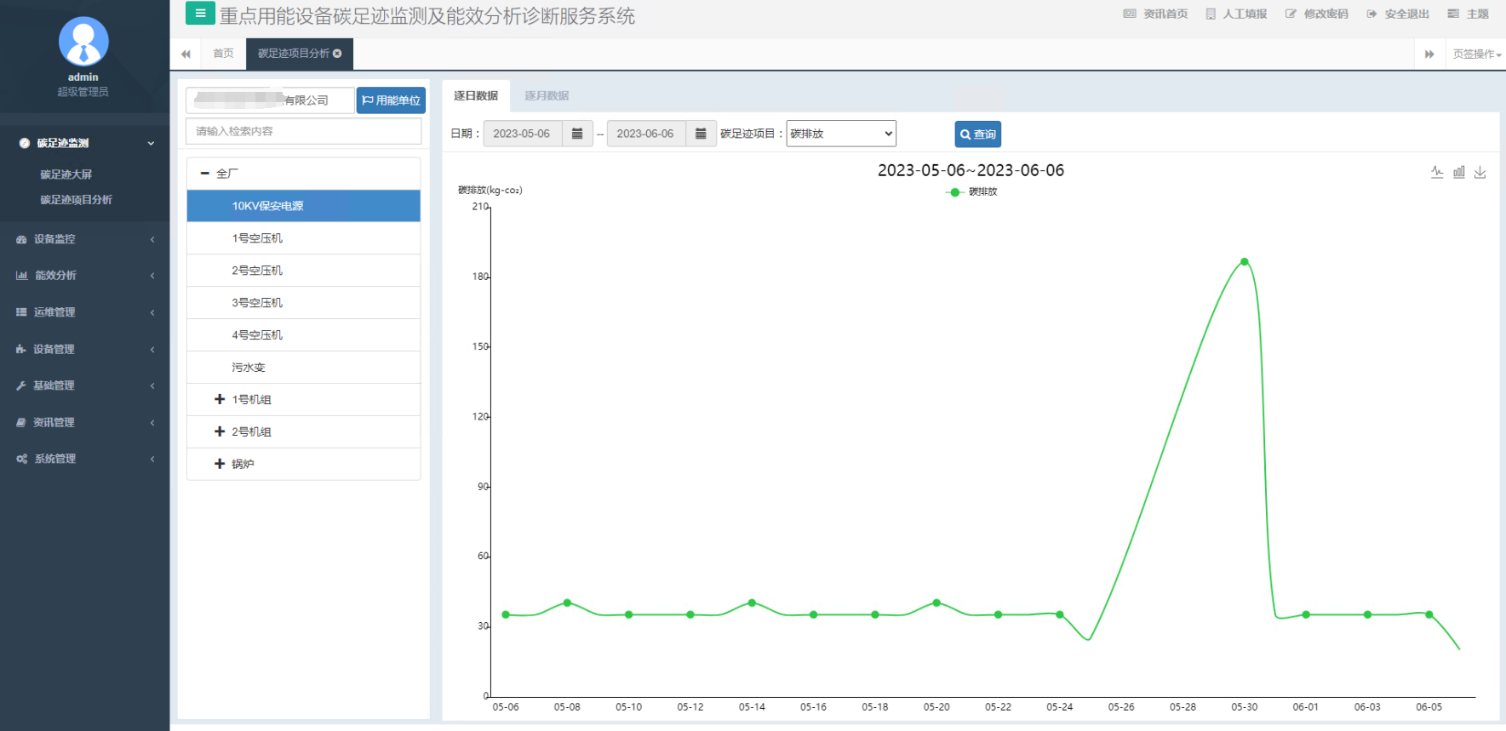
Task: Click the company name input field
Action: click(x=270, y=100)
